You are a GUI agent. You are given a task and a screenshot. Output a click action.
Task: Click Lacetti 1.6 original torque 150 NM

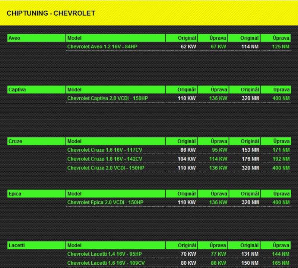[250, 263]
